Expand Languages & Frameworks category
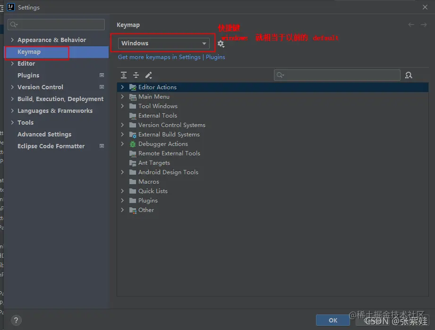435x330 pixels. pos(12,110)
